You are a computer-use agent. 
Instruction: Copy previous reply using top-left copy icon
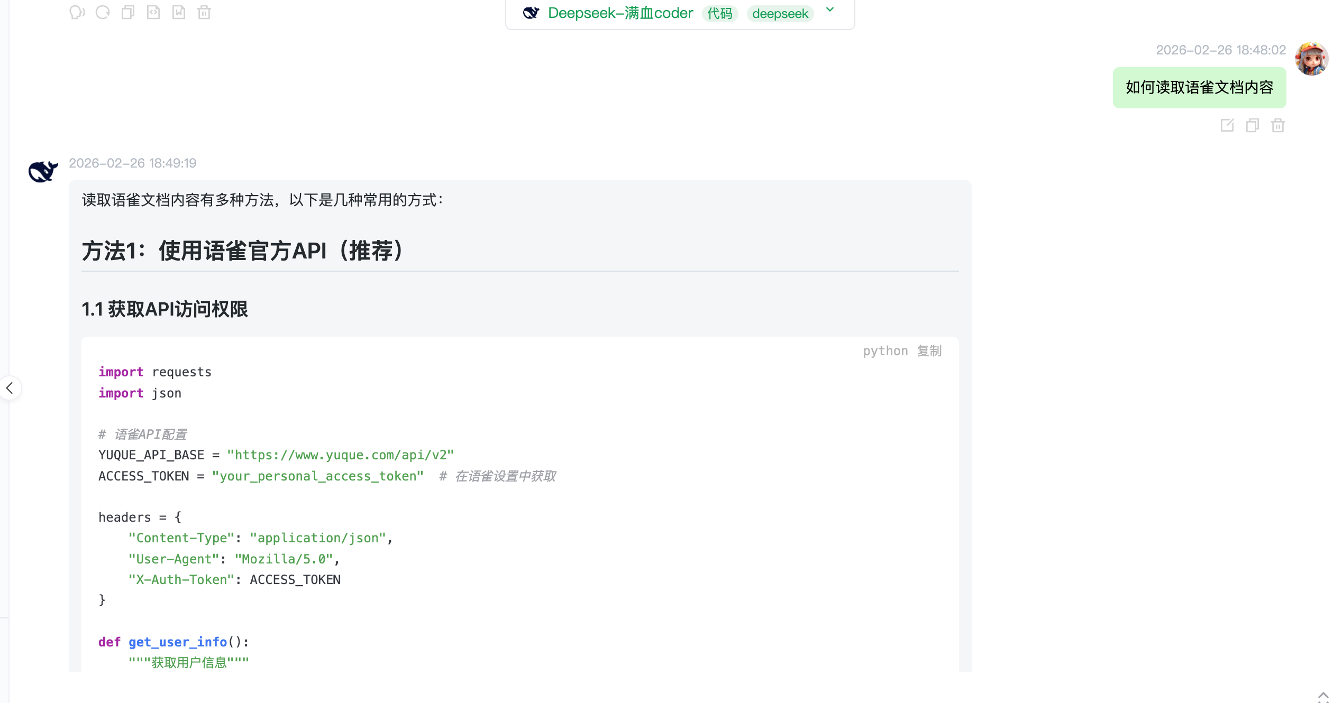pos(128,12)
